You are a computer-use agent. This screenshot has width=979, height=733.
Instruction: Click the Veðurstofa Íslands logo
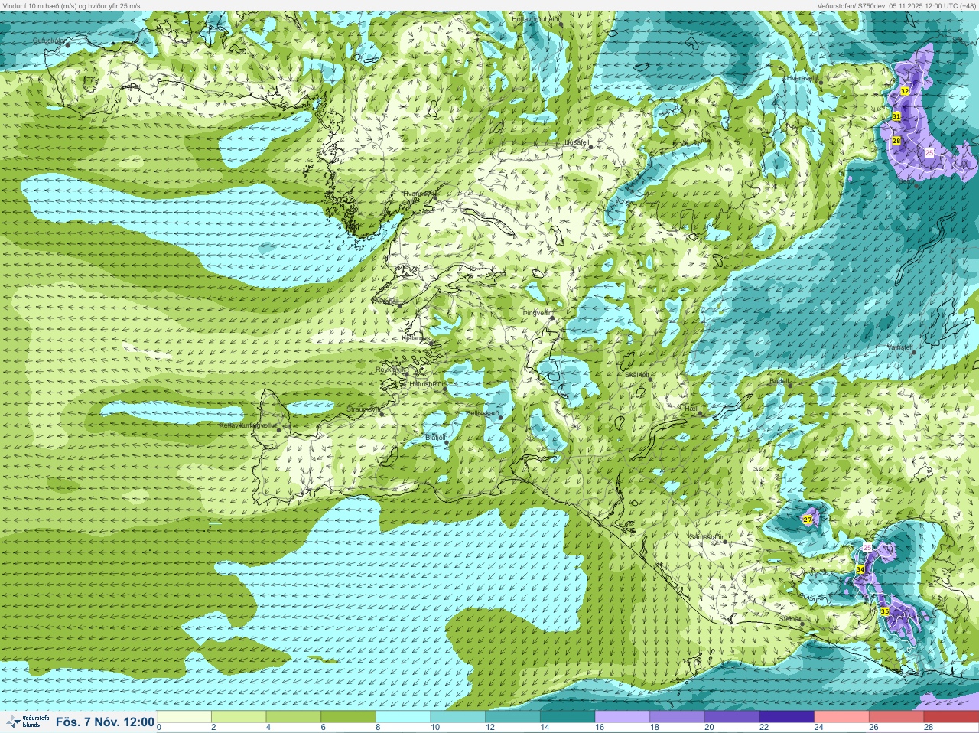[x=28, y=722]
